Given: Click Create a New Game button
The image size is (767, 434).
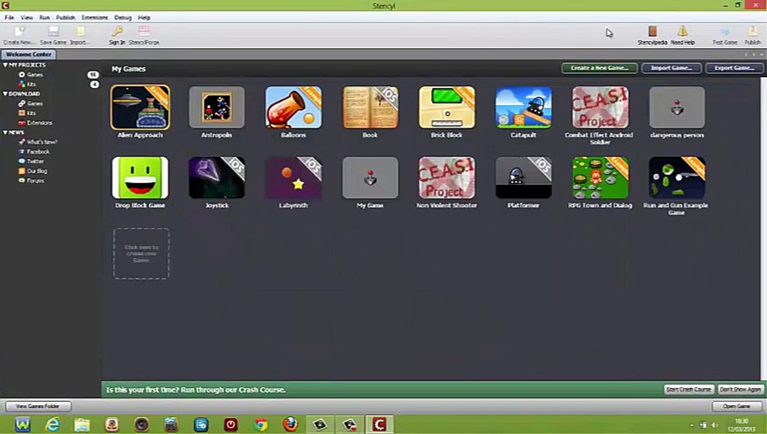Looking at the screenshot, I should (x=599, y=68).
